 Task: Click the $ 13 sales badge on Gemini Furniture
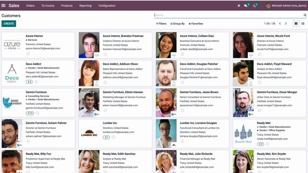[30, 113]
